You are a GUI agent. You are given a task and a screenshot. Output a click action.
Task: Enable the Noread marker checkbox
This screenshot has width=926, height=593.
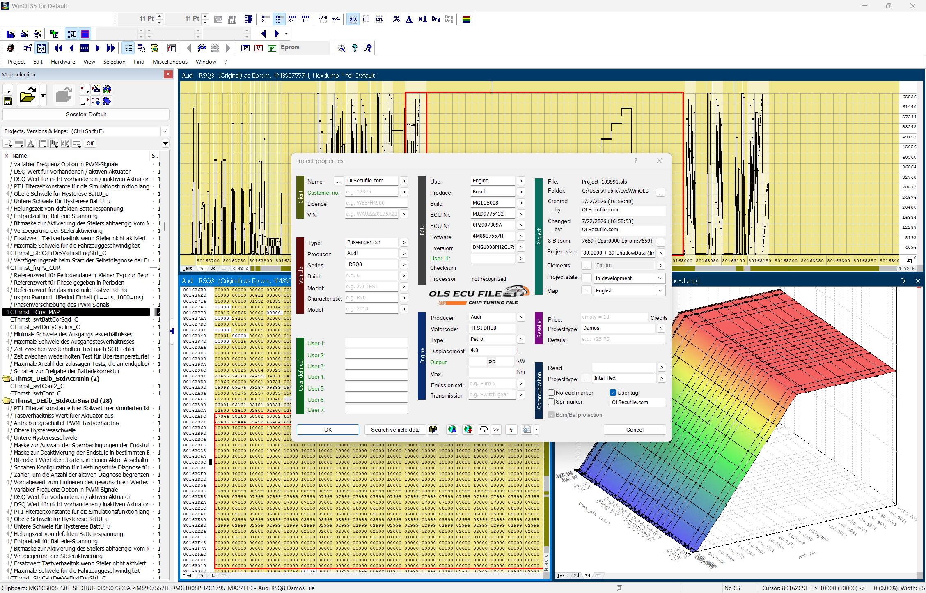tap(552, 393)
